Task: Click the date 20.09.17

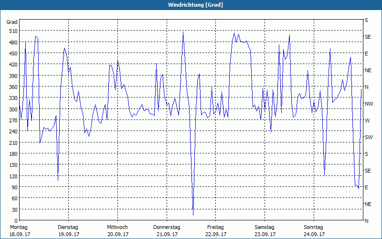Action: 118,234
